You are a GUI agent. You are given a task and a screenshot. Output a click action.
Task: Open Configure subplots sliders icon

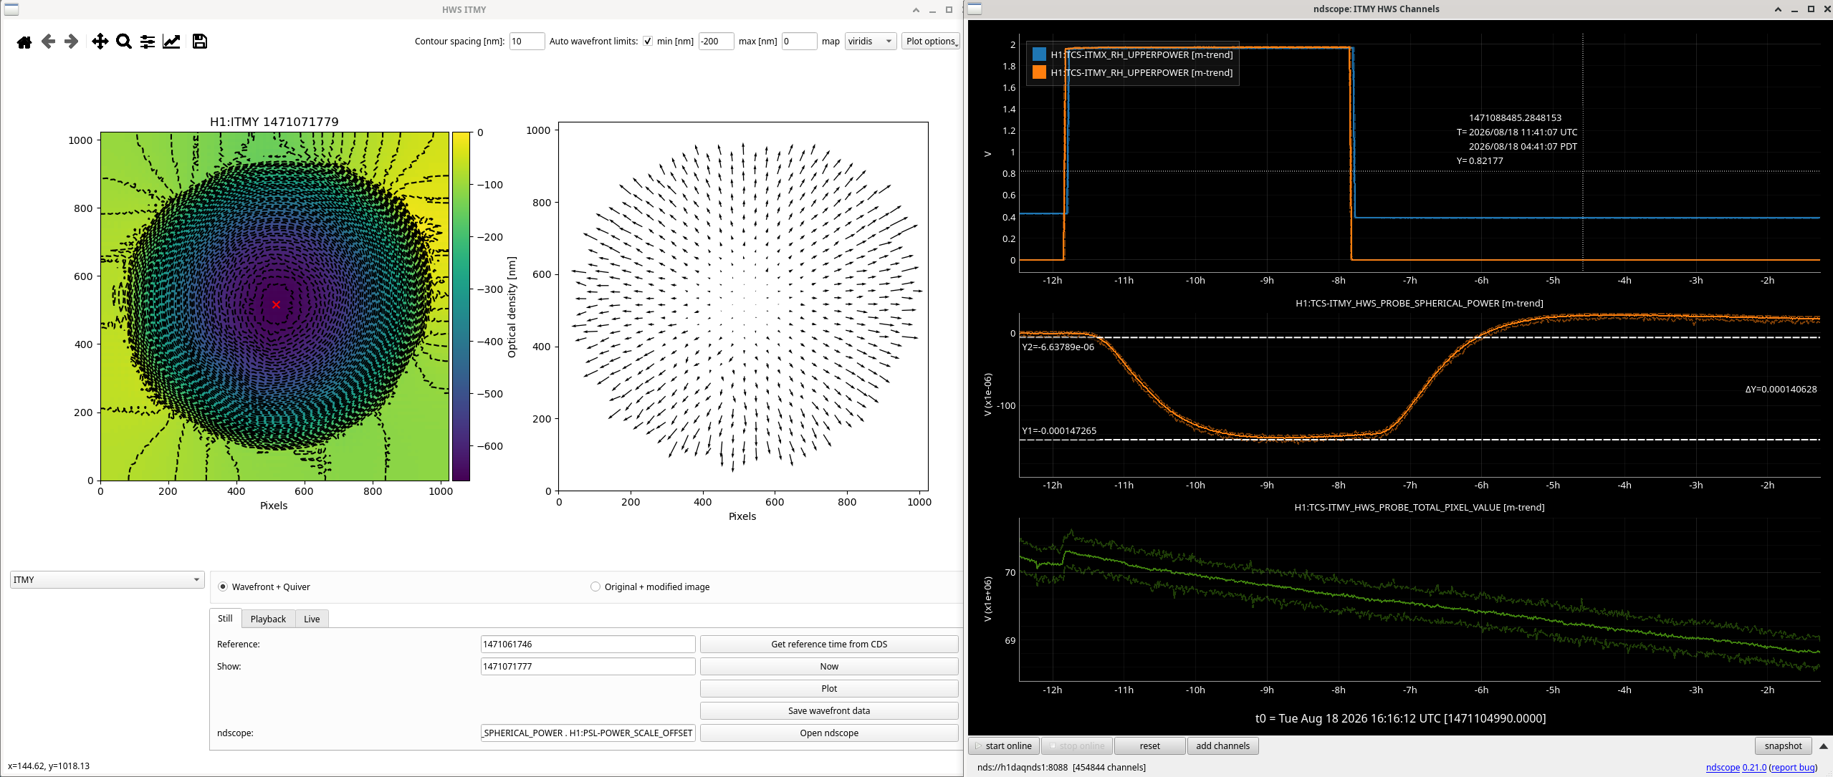point(148,42)
